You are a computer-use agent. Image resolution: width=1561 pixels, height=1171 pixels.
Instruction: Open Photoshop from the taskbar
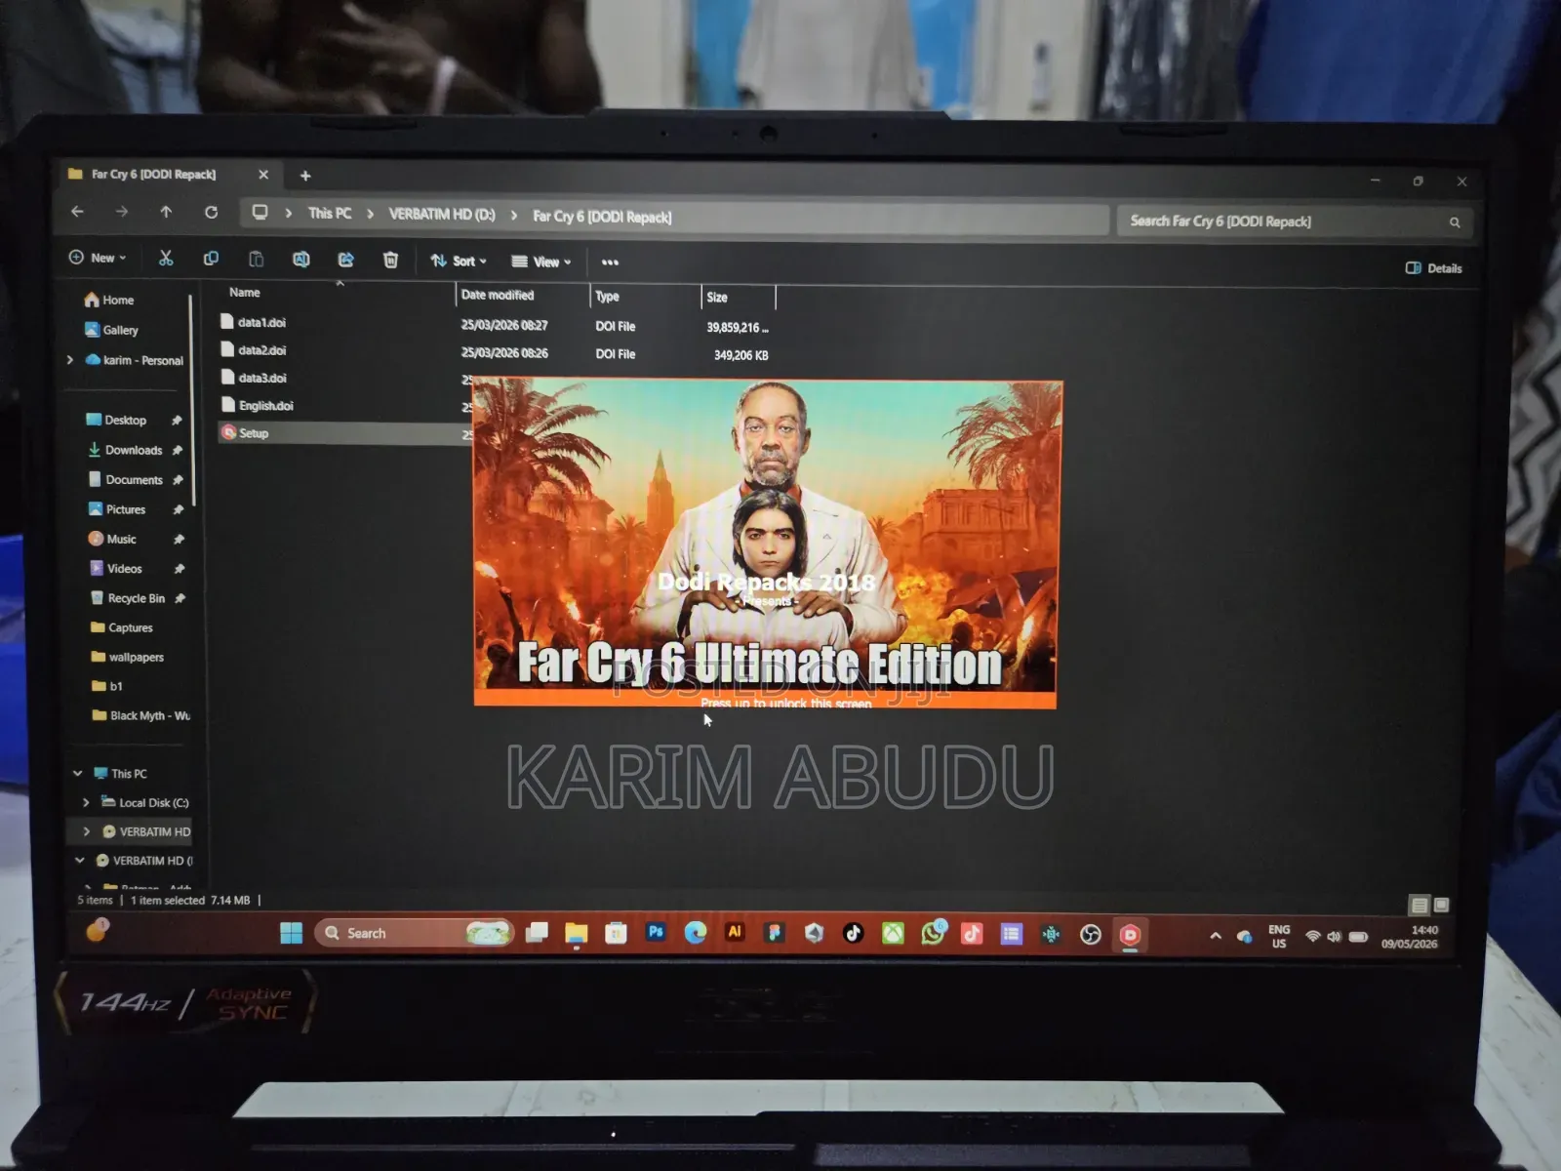(x=656, y=932)
